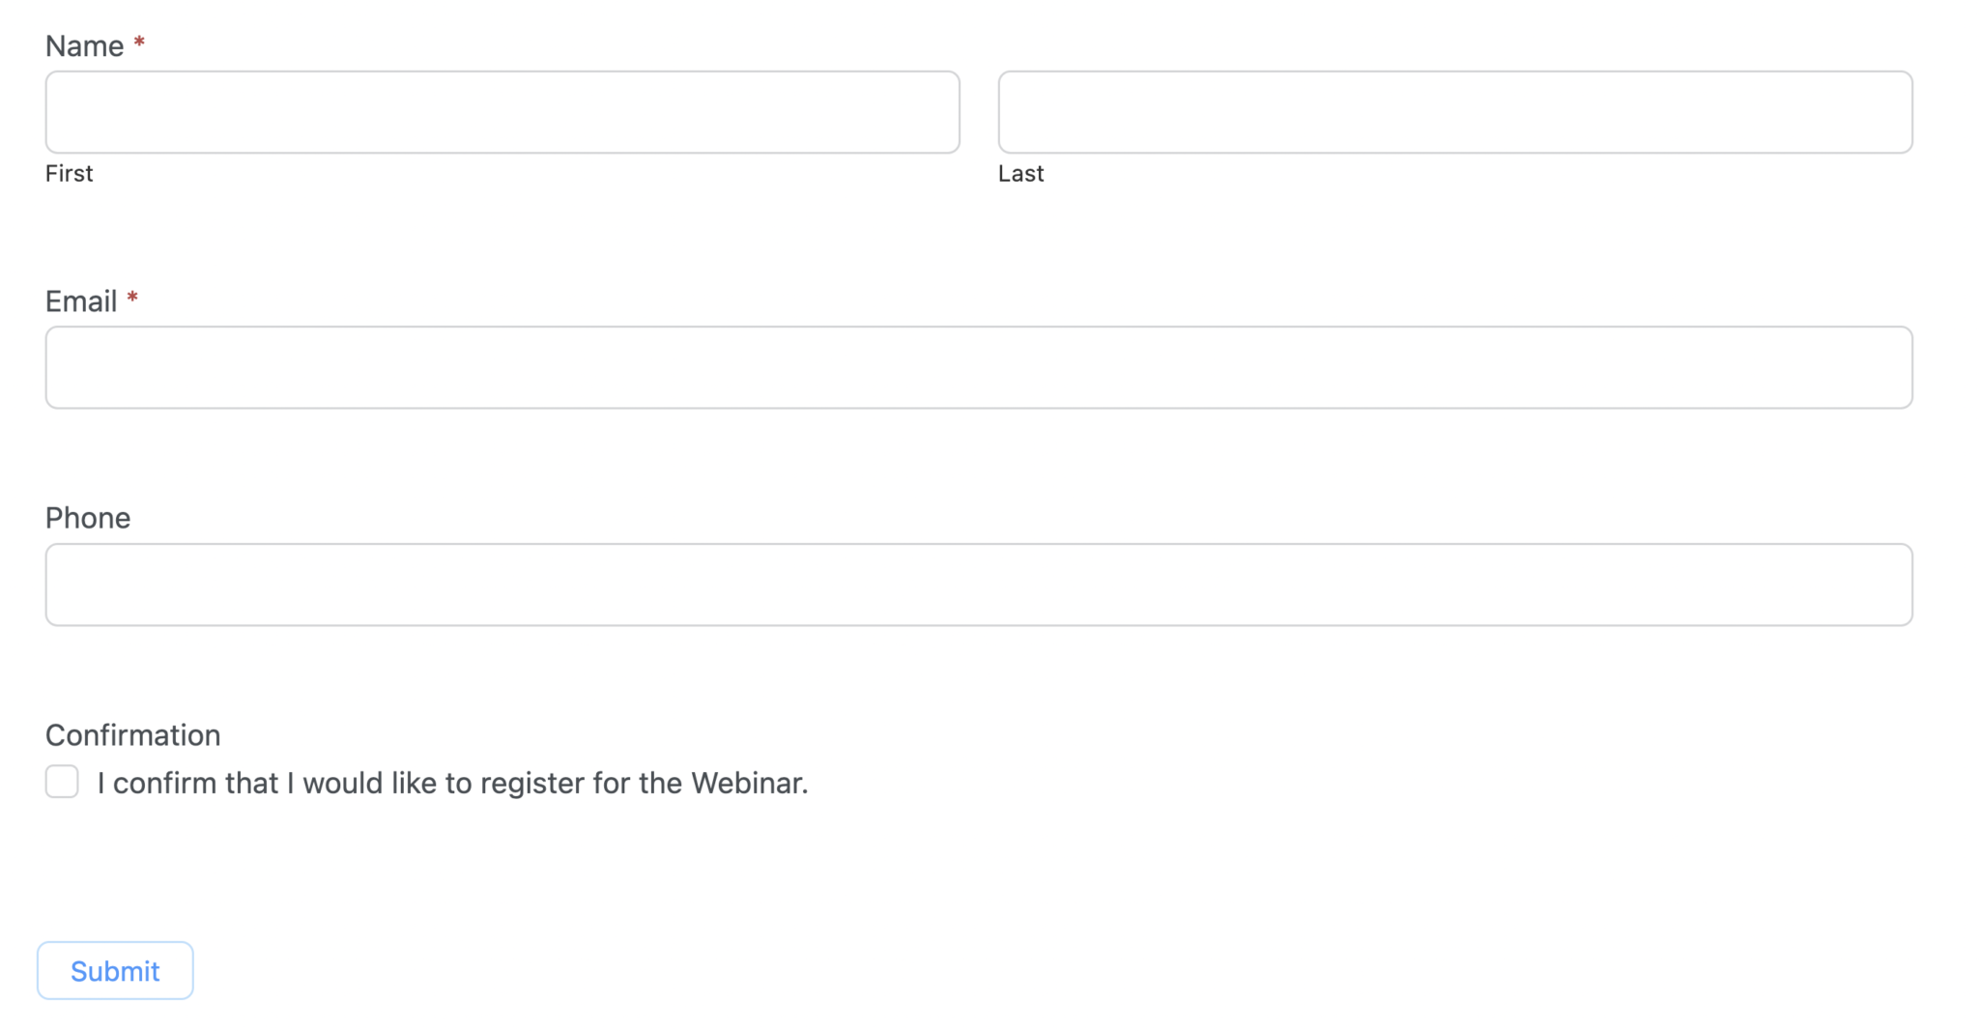This screenshot has height=1031, width=1979.
Task: Place cursor in the first name box
Action: (x=502, y=111)
